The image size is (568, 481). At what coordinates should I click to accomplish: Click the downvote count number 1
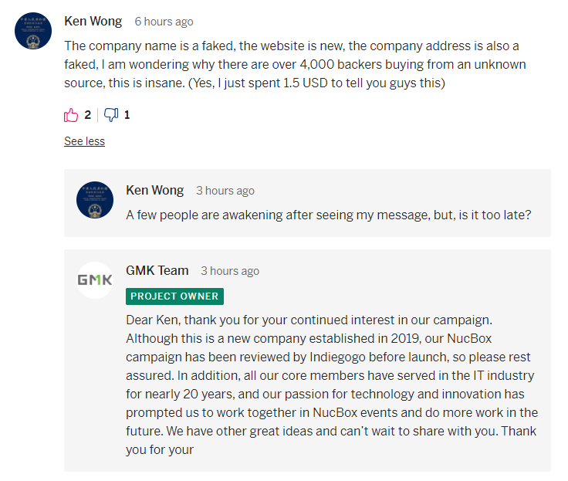pos(127,115)
